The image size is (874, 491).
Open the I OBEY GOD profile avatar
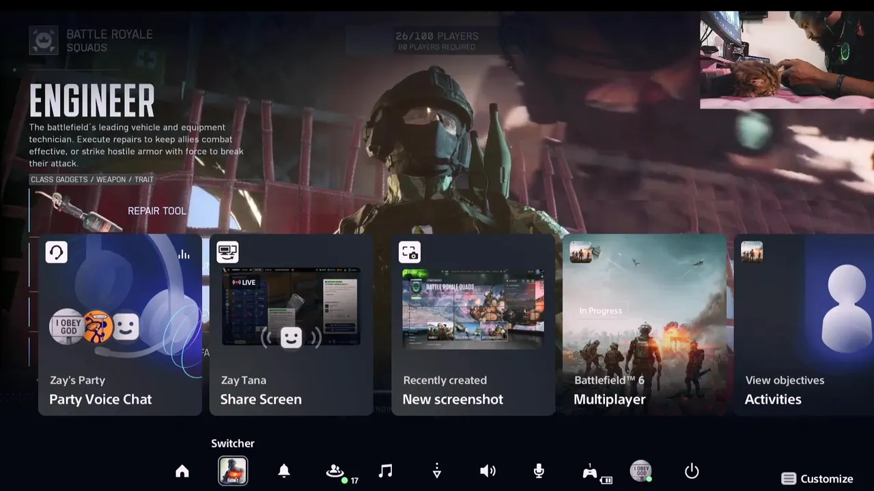[640, 471]
